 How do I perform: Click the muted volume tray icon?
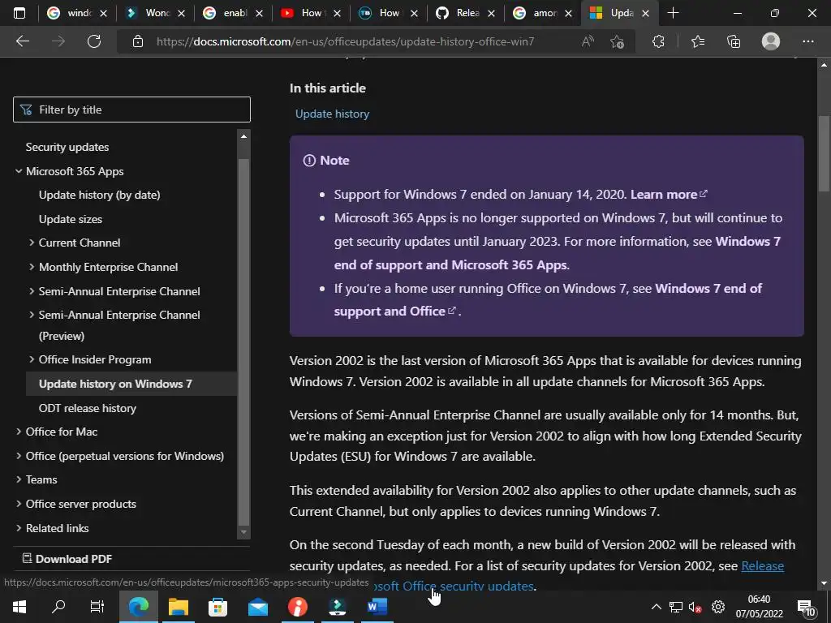(x=695, y=607)
